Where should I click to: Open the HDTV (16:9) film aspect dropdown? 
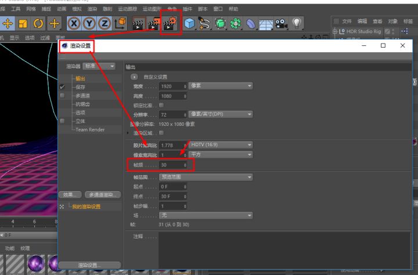point(221,144)
